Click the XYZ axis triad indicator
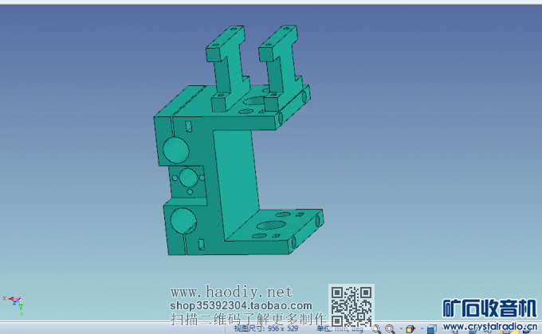 (x=14, y=301)
